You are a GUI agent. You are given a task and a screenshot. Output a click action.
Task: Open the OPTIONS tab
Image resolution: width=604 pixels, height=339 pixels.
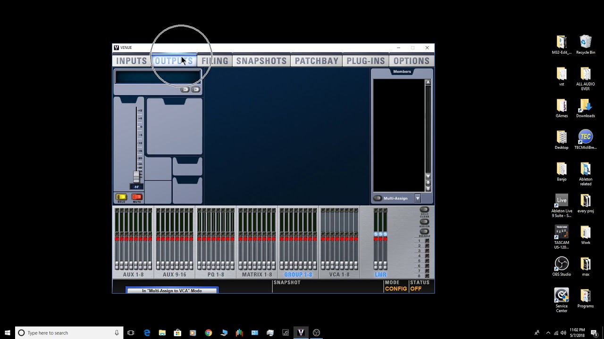coord(411,61)
